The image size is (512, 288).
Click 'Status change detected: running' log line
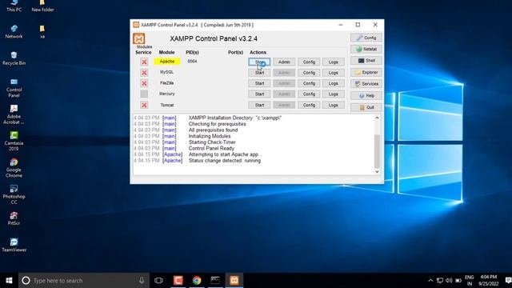tap(225, 161)
